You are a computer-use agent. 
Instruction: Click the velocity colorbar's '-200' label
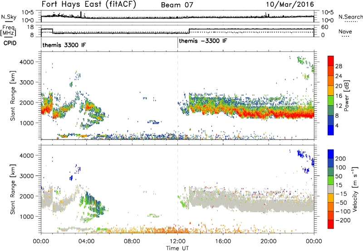coord(343,220)
